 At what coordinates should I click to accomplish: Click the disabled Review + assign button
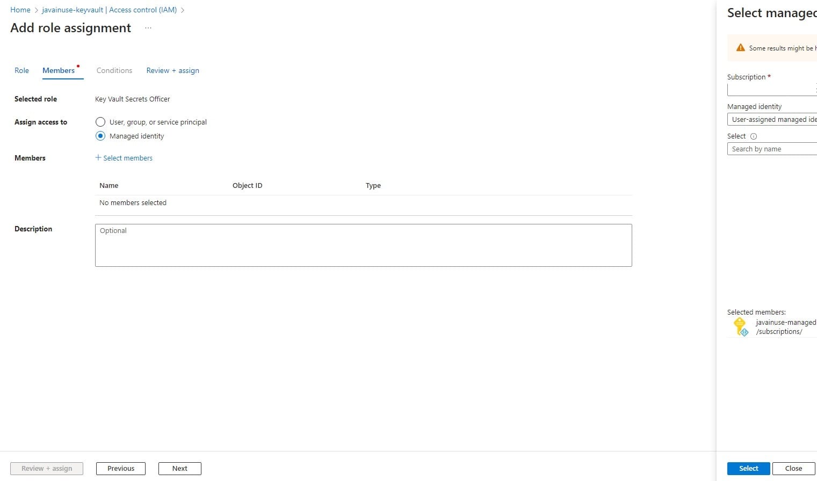(x=47, y=469)
